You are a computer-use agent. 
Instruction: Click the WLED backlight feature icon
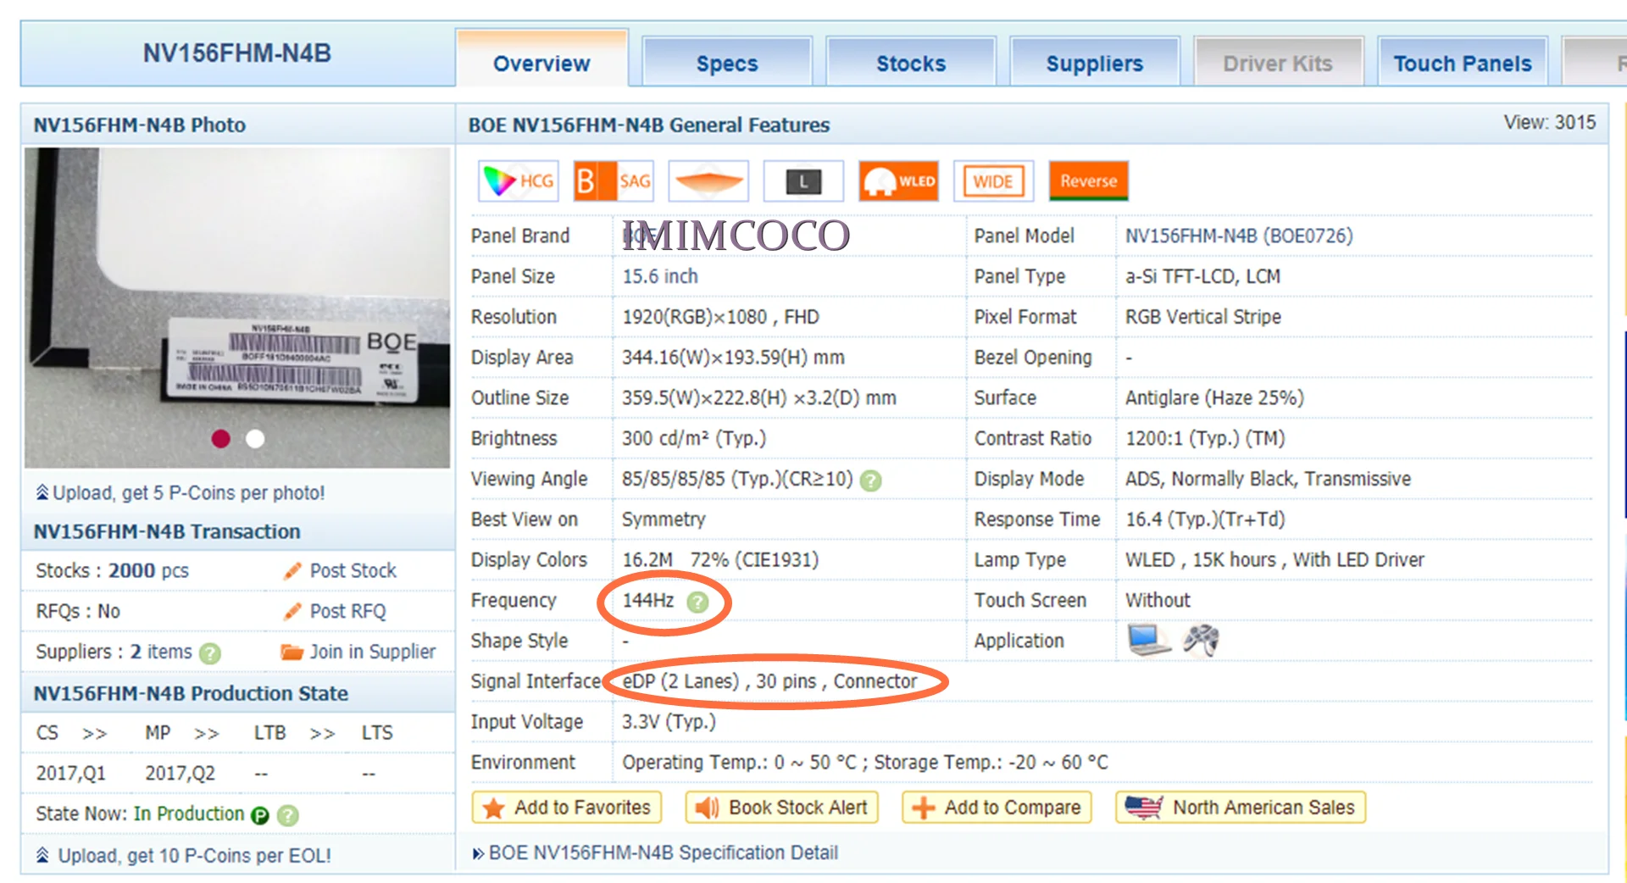pos(898,180)
